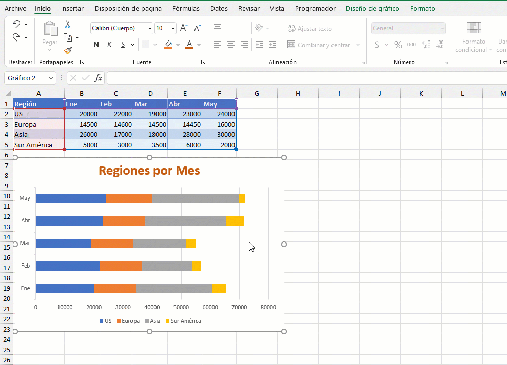The image size is (507, 365).
Task: Open the underline style dropdown arrow
Action: 132,45
